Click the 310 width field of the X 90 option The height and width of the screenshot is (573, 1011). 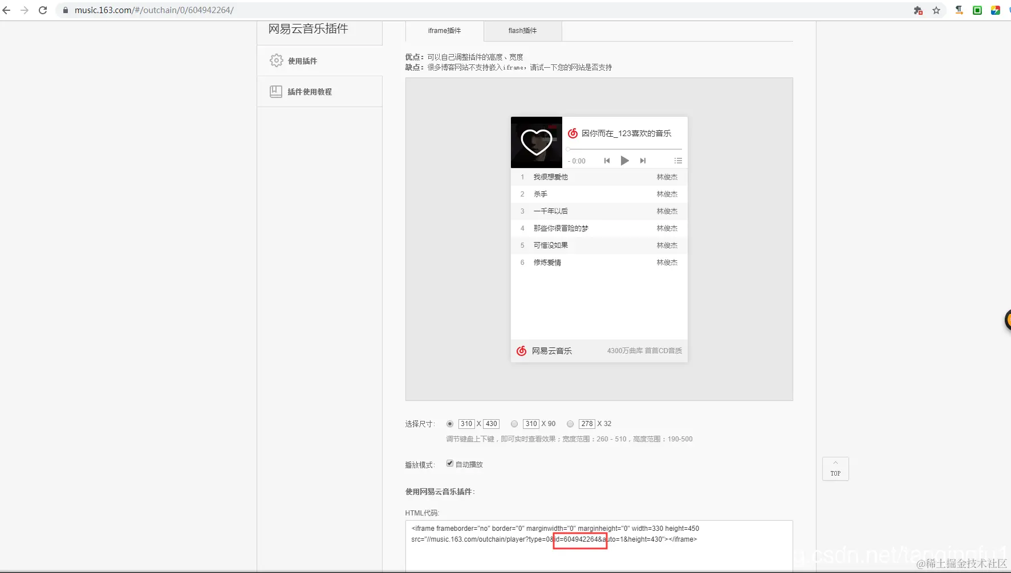point(531,424)
